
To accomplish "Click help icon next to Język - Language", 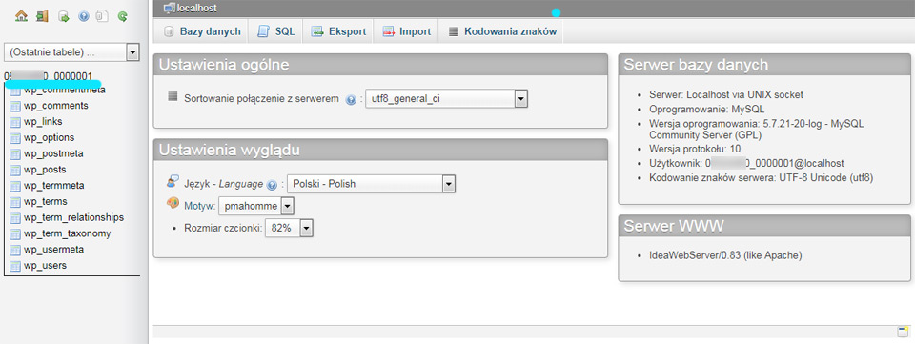I will click(x=272, y=185).
